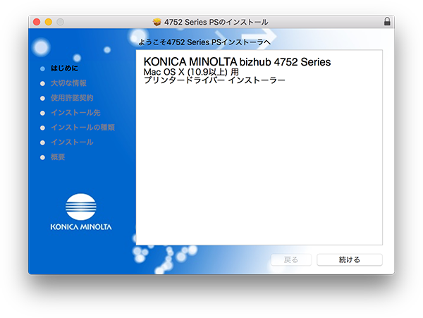
Task: Click the bullet next to 大切な情報
Action: 42,84
